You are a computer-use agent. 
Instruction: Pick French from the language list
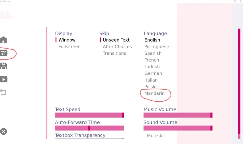coord(152,60)
